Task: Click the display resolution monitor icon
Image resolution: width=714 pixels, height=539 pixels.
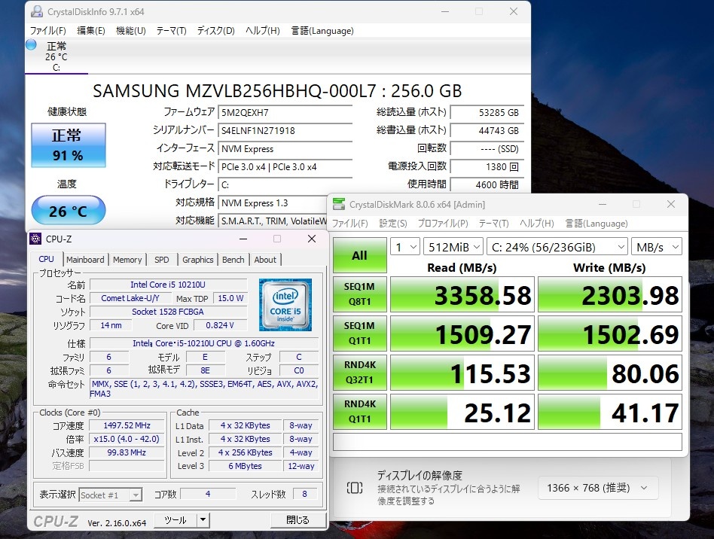Action: click(355, 487)
